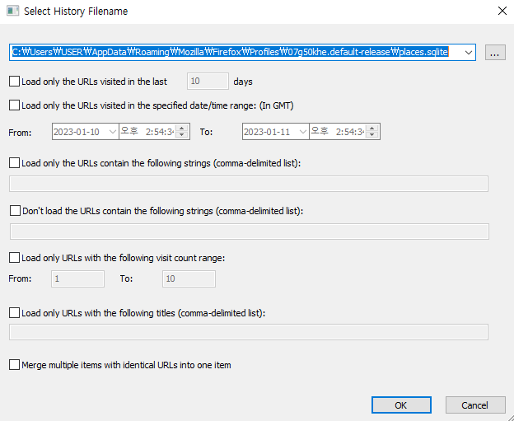
Task: Click the URLs contain strings text field
Action: [x=249, y=184]
